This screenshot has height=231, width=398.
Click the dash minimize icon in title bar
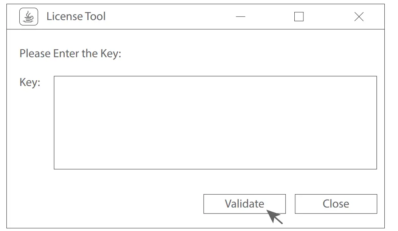click(241, 17)
